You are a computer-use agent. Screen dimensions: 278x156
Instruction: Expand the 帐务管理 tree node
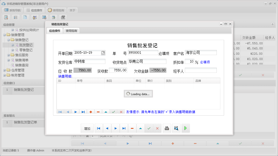pos(4,75)
